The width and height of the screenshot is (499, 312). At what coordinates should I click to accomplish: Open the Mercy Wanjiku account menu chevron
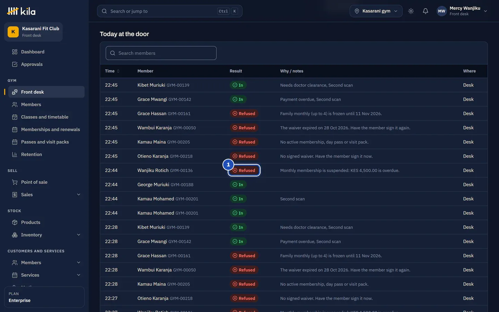(x=485, y=11)
